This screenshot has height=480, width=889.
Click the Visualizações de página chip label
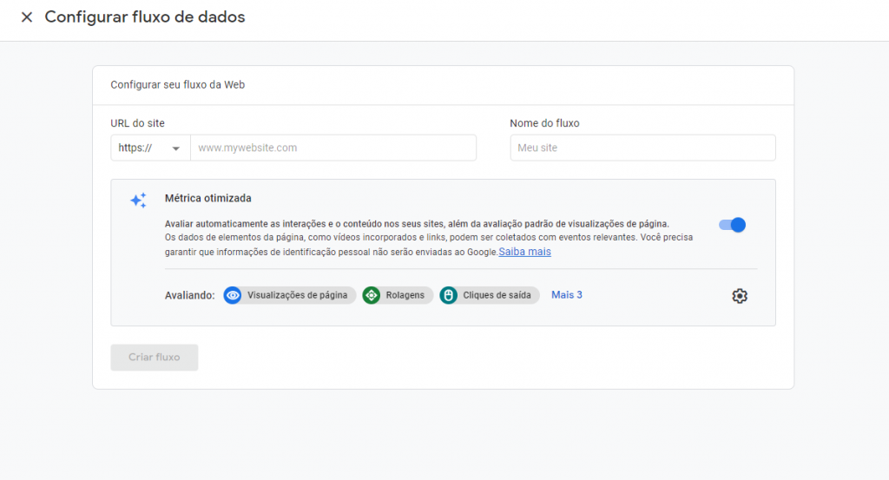coord(297,295)
